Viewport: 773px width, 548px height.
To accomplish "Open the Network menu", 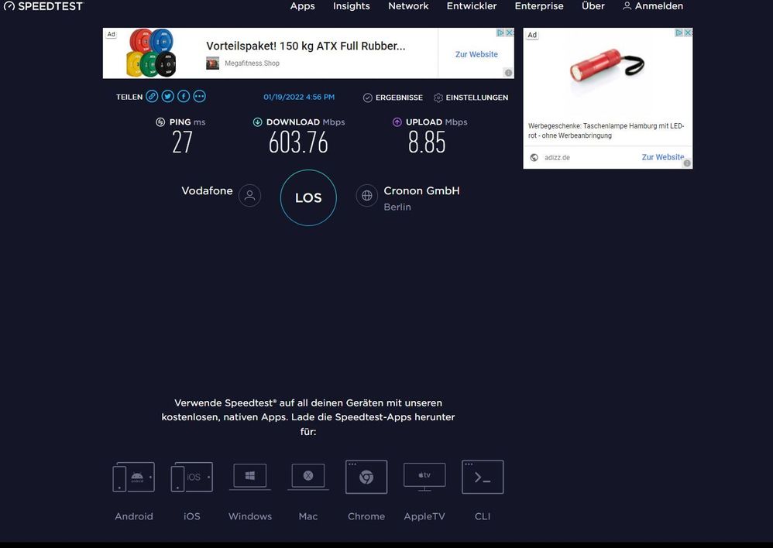I will (x=408, y=6).
